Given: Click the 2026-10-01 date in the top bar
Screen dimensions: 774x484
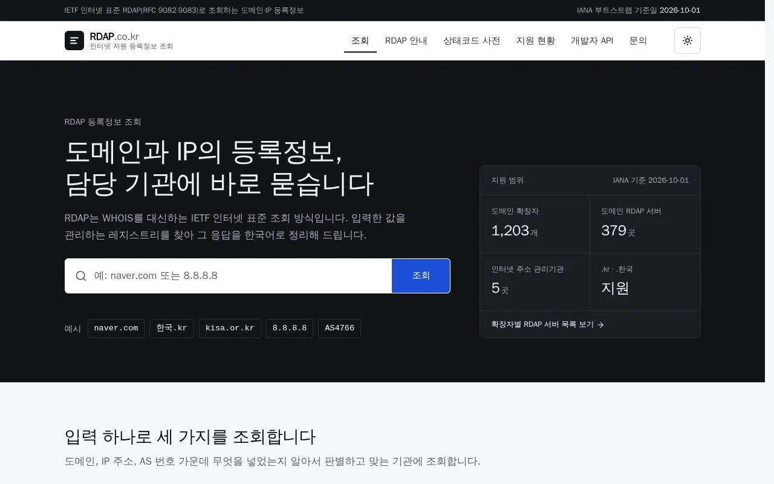Looking at the screenshot, I should tap(680, 10).
